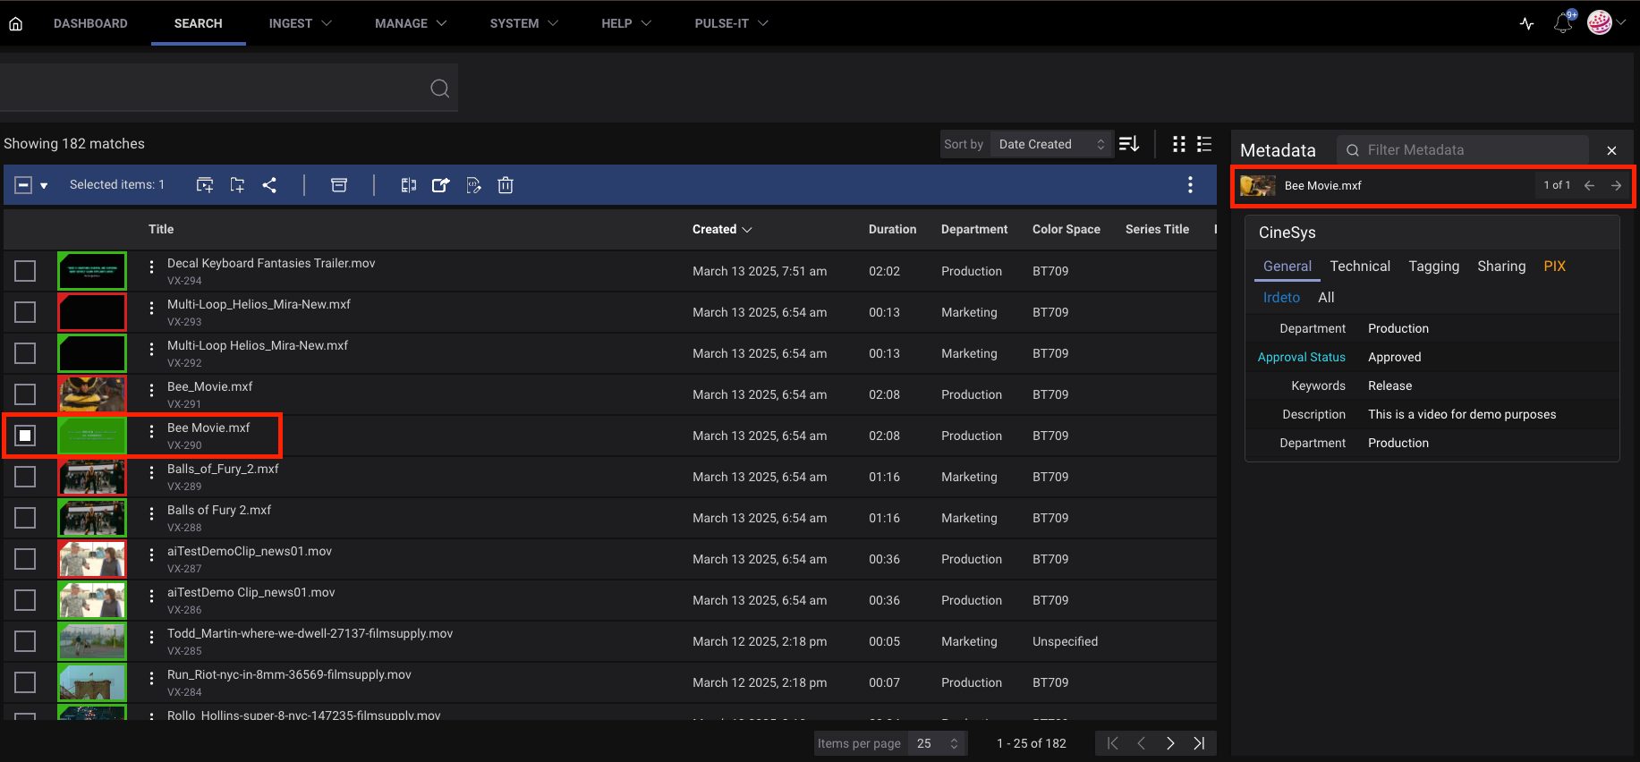Viewport: 1640px width, 762px height.
Task: Select the Balls_of_Fury_2.mxf row checkbox
Action: [25, 477]
